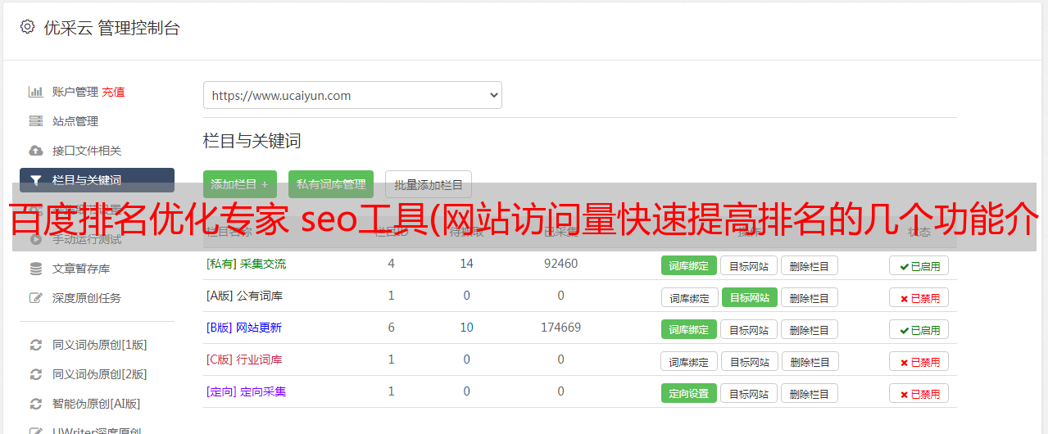Toggle the 已启用 status in the 采集交流 row

[x=919, y=265]
